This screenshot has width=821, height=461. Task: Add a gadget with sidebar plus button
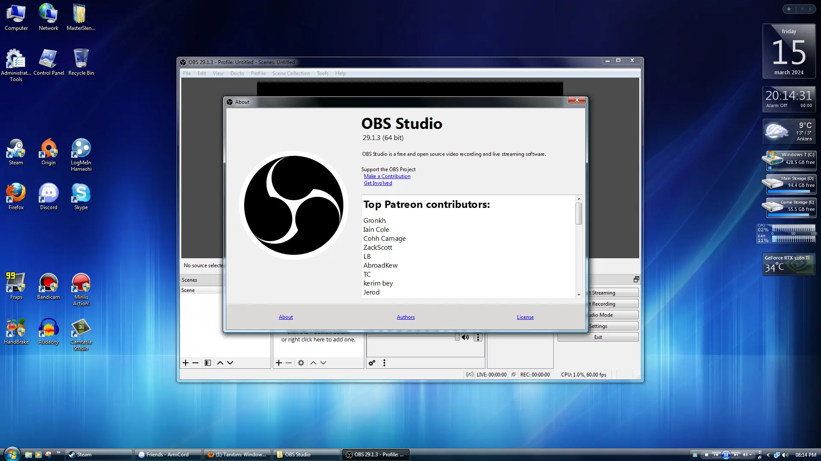coord(789,9)
